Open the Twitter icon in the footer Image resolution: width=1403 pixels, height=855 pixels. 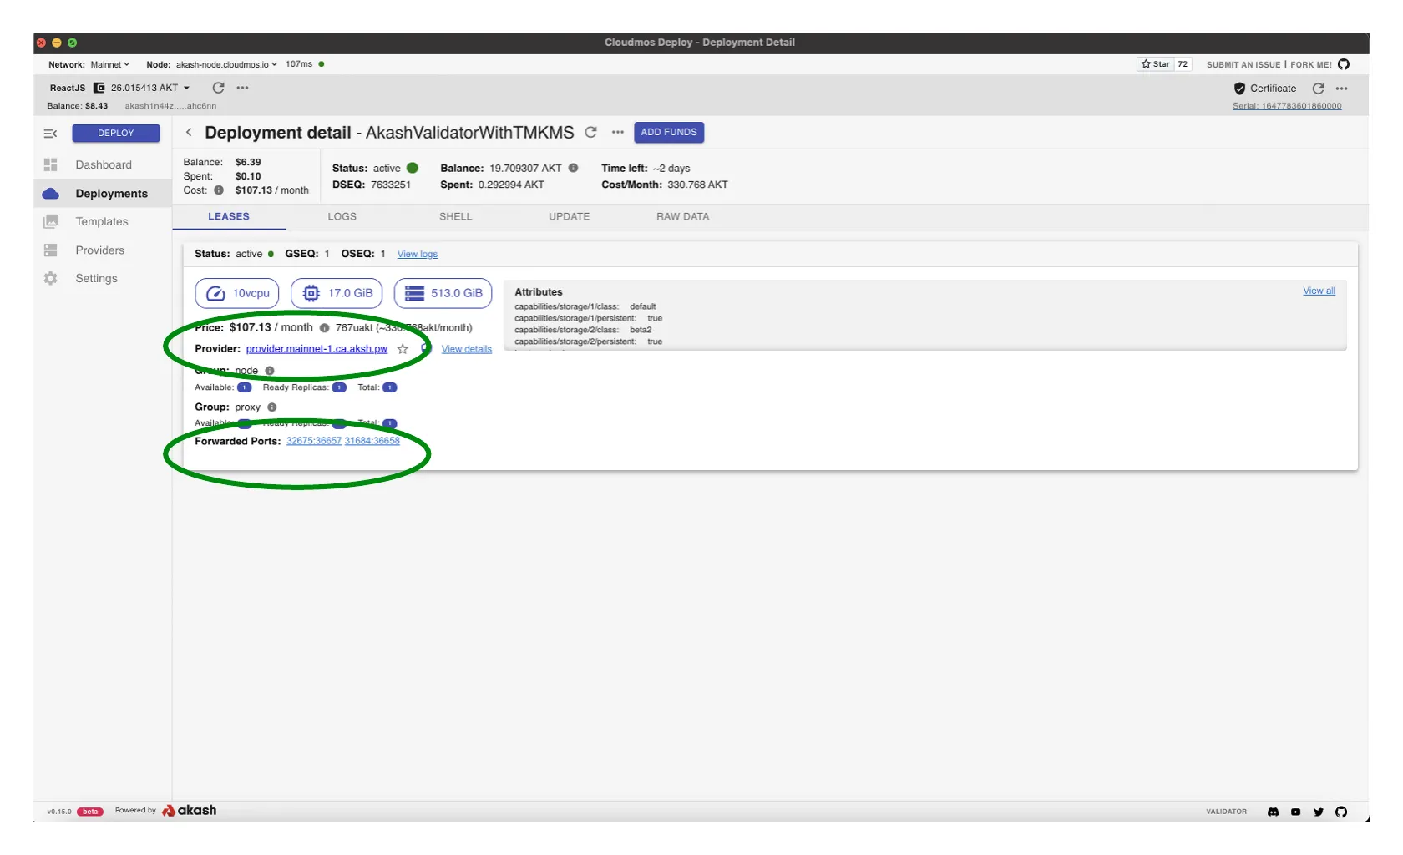point(1319,812)
